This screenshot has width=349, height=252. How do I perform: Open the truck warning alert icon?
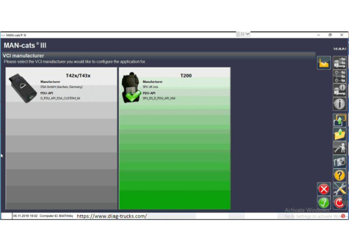click(x=340, y=90)
